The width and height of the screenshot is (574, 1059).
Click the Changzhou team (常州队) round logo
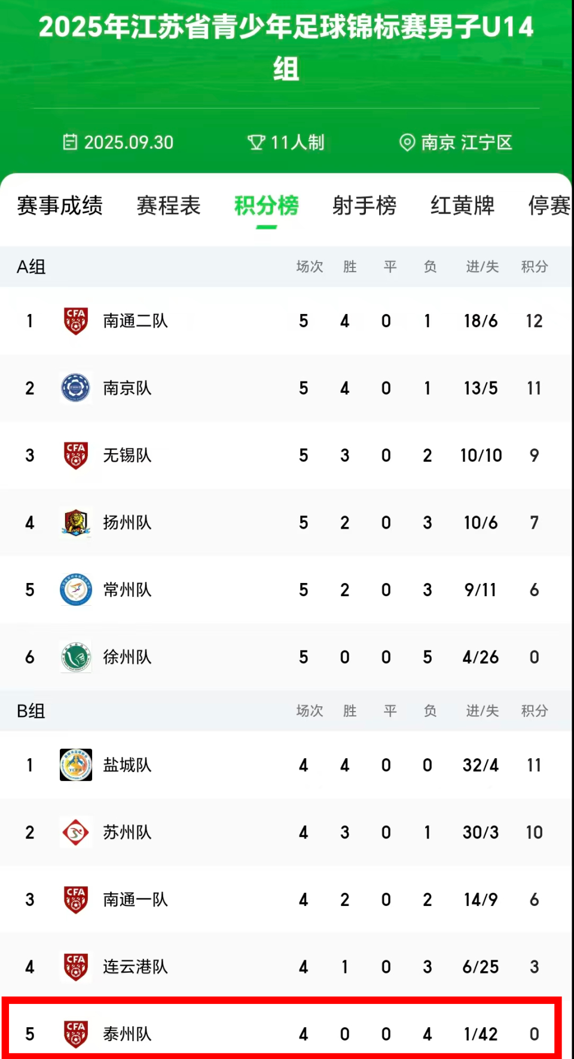click(76, 590)
